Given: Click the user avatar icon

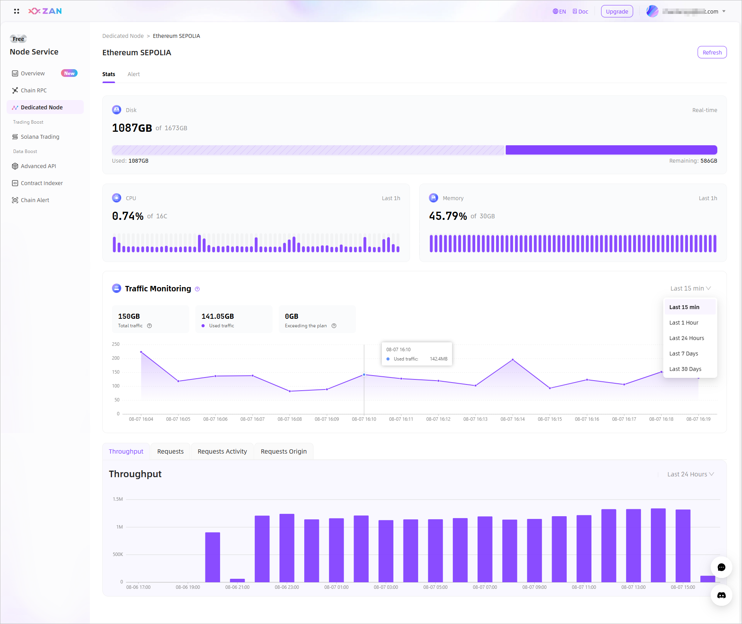Looking at the screenshot, I should [652, 11].
